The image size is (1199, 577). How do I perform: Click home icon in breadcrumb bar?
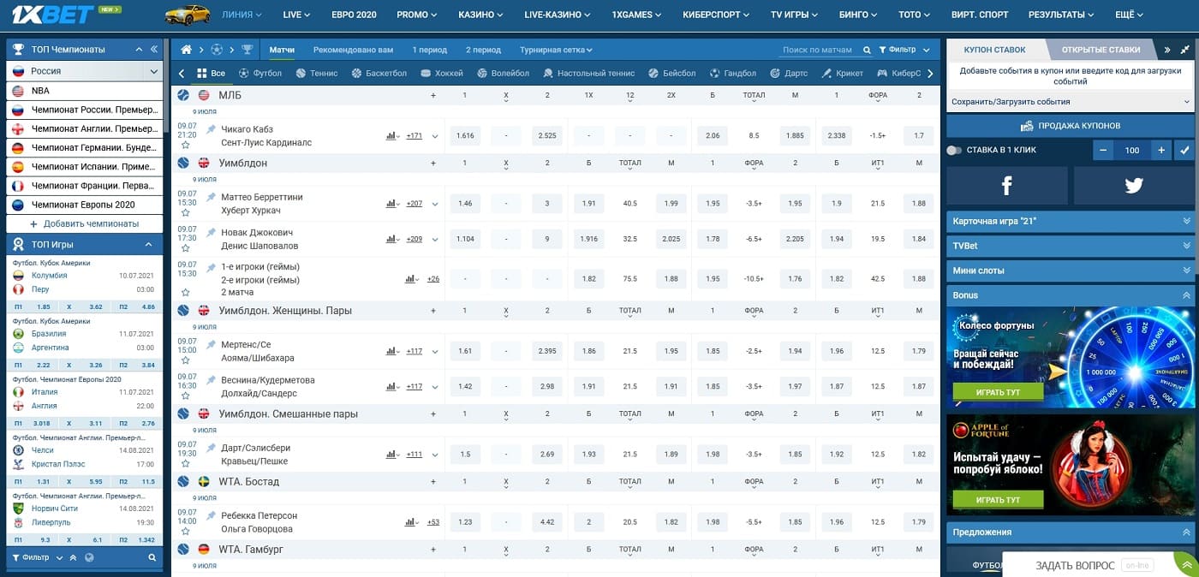pyautogui.click(x=186, y=50)
